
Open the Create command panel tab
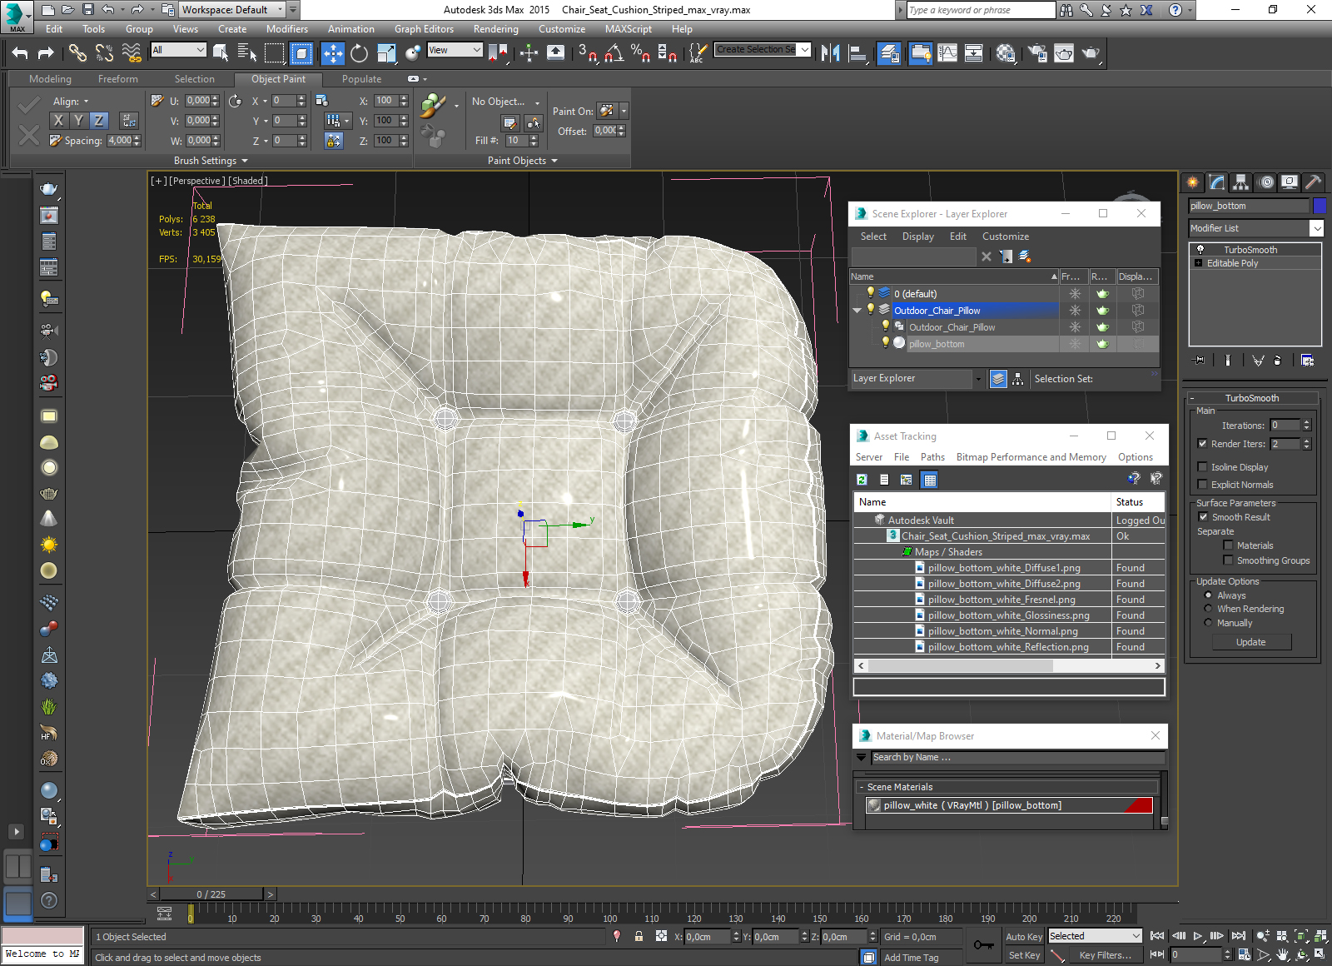pyautogui.click(x=1193, y=182)
